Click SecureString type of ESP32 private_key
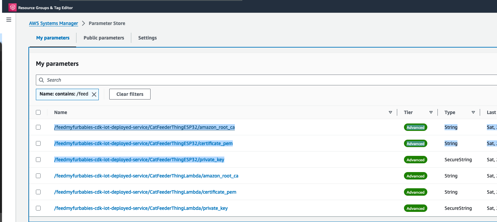Image resolution: width=497 pixels, height=222 pixels. click(x=458, y=160)
